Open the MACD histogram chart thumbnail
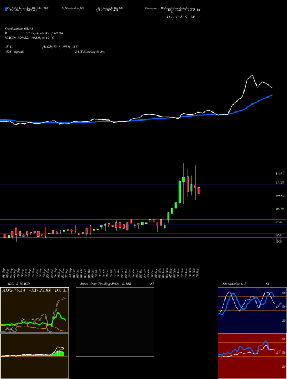Viewport: 287px width, 379px height. pyautogui.click(x=34, y=356)
